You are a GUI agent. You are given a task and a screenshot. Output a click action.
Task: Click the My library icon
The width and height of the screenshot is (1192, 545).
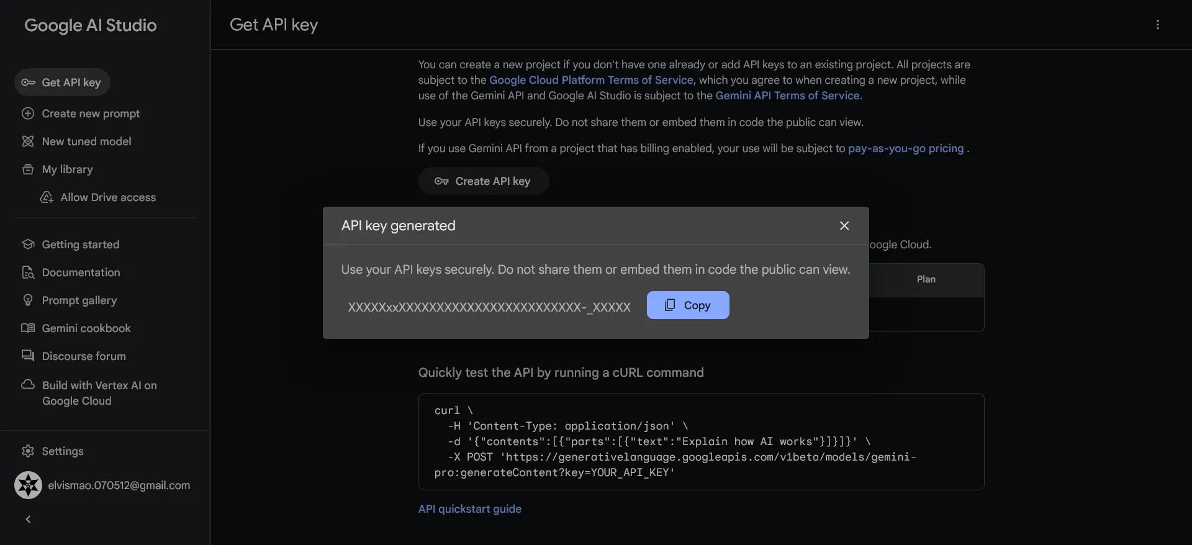[28, 169]
